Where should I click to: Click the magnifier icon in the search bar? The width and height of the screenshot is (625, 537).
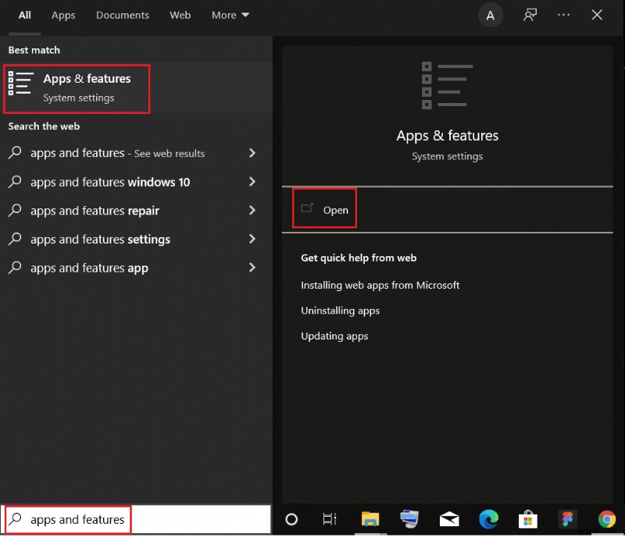point(15,517)
